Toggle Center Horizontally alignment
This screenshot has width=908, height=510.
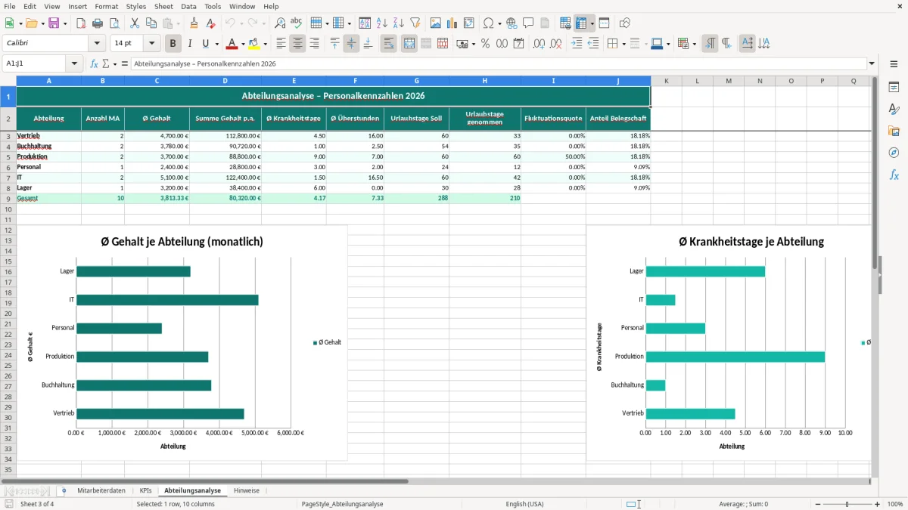pos(297,44)
